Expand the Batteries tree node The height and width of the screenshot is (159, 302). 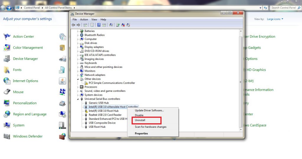[x=78, y=31]
